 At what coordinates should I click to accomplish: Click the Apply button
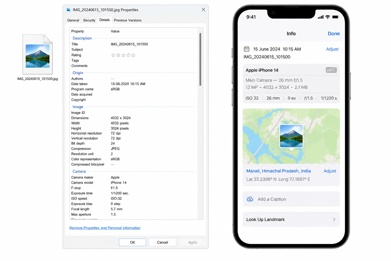193,242
